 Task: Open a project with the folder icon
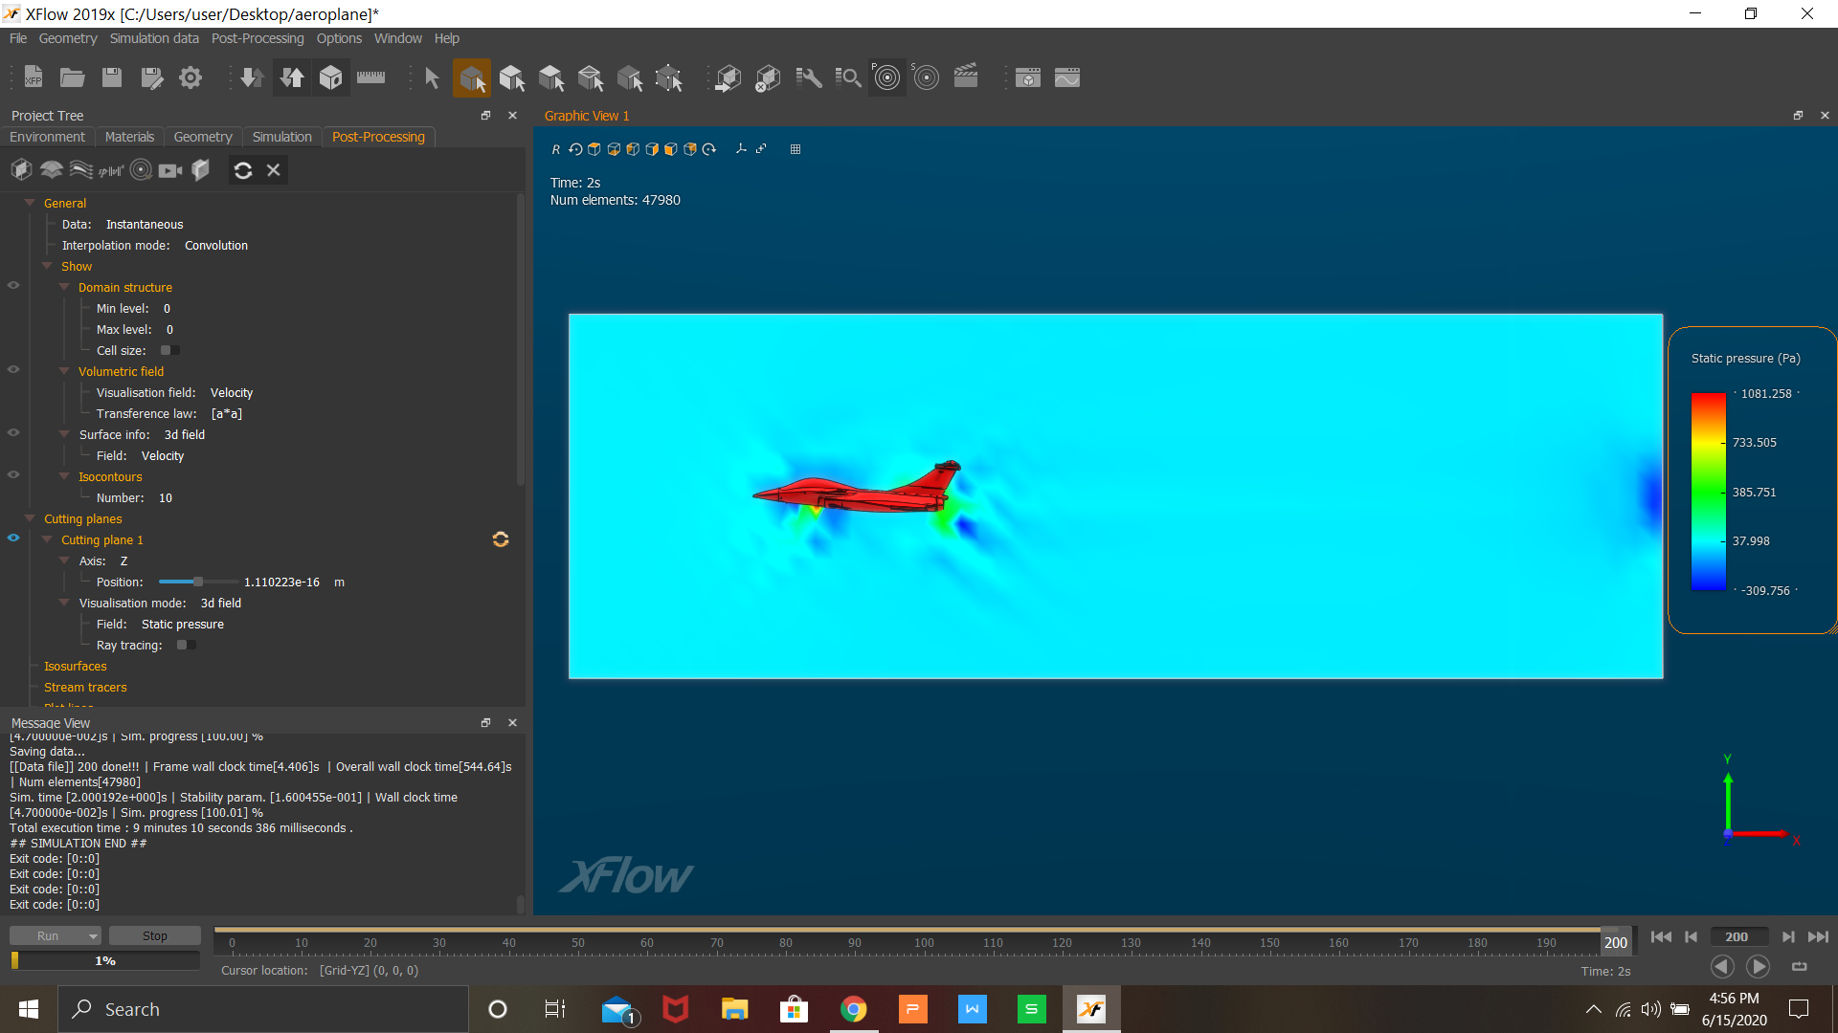[73, 77]
